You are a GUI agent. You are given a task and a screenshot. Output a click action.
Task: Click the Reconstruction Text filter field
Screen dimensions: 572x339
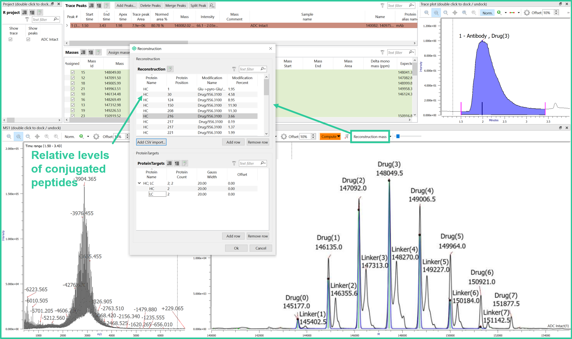coord(249,69)
